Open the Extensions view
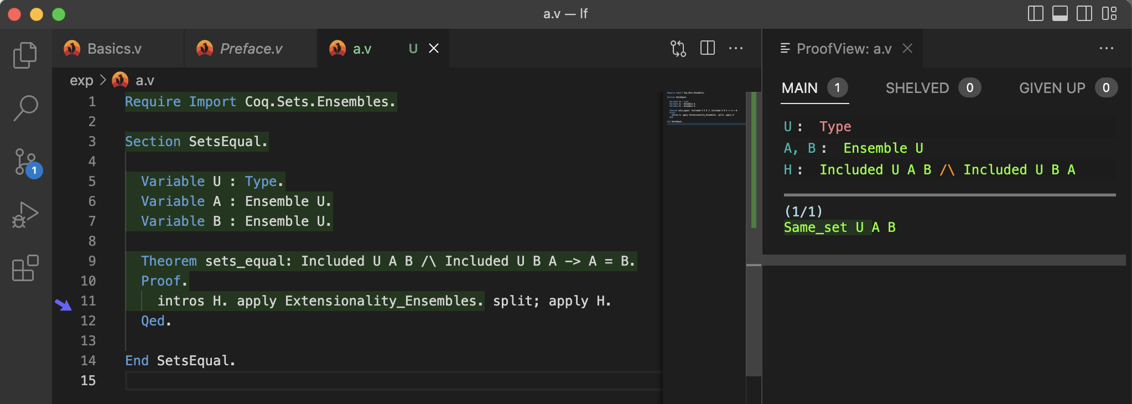This screenshot has width=1132, height=404. tap(25, 268)
